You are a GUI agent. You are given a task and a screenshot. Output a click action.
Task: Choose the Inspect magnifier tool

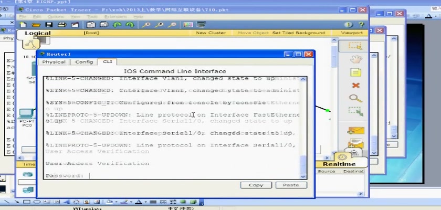point(356,98)
